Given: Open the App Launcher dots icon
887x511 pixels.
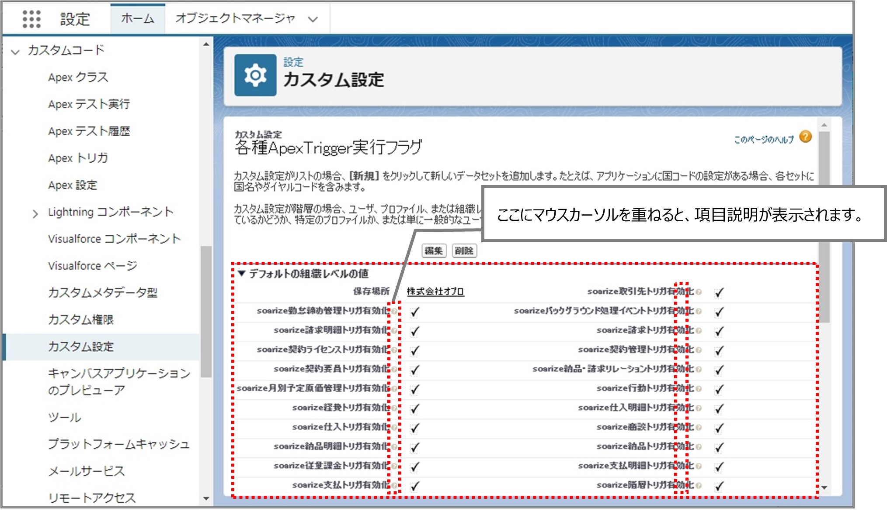Looking at the screenshot, I should coord(31,19).
